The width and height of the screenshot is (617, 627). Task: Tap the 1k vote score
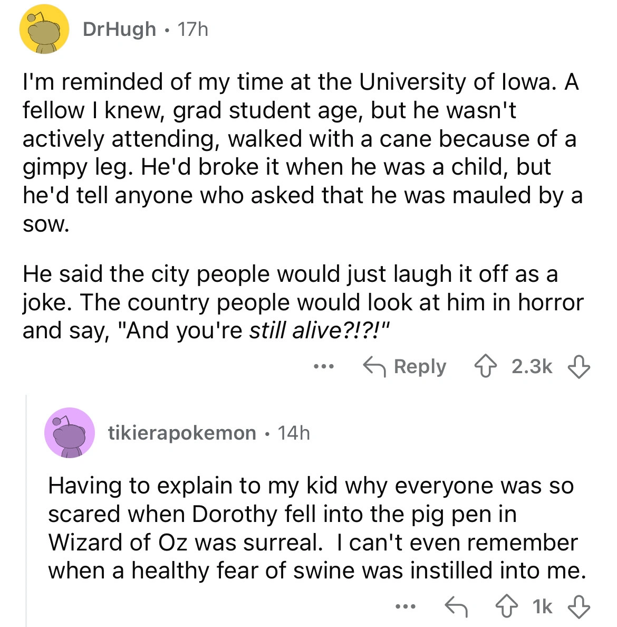click(542, 607)
